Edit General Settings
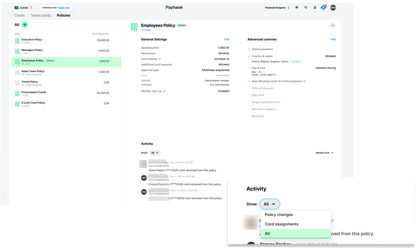Viewport: 416px width, 248px height. (x=227, y=39)
